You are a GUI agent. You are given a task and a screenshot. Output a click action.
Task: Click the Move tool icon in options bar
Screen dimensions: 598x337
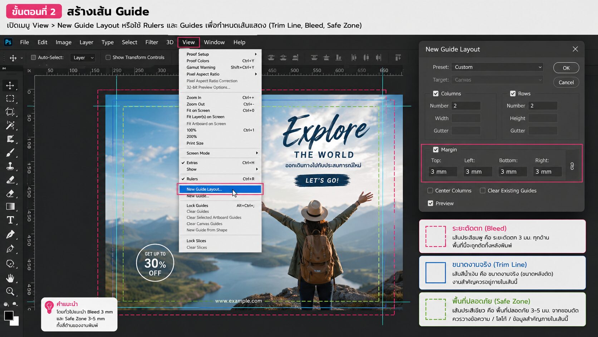click(13, 58)
